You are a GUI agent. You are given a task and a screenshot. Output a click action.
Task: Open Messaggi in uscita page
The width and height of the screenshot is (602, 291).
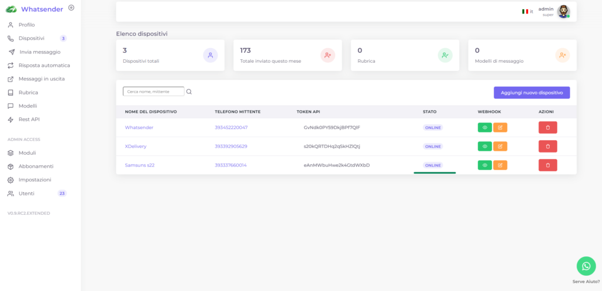point(42,79)
